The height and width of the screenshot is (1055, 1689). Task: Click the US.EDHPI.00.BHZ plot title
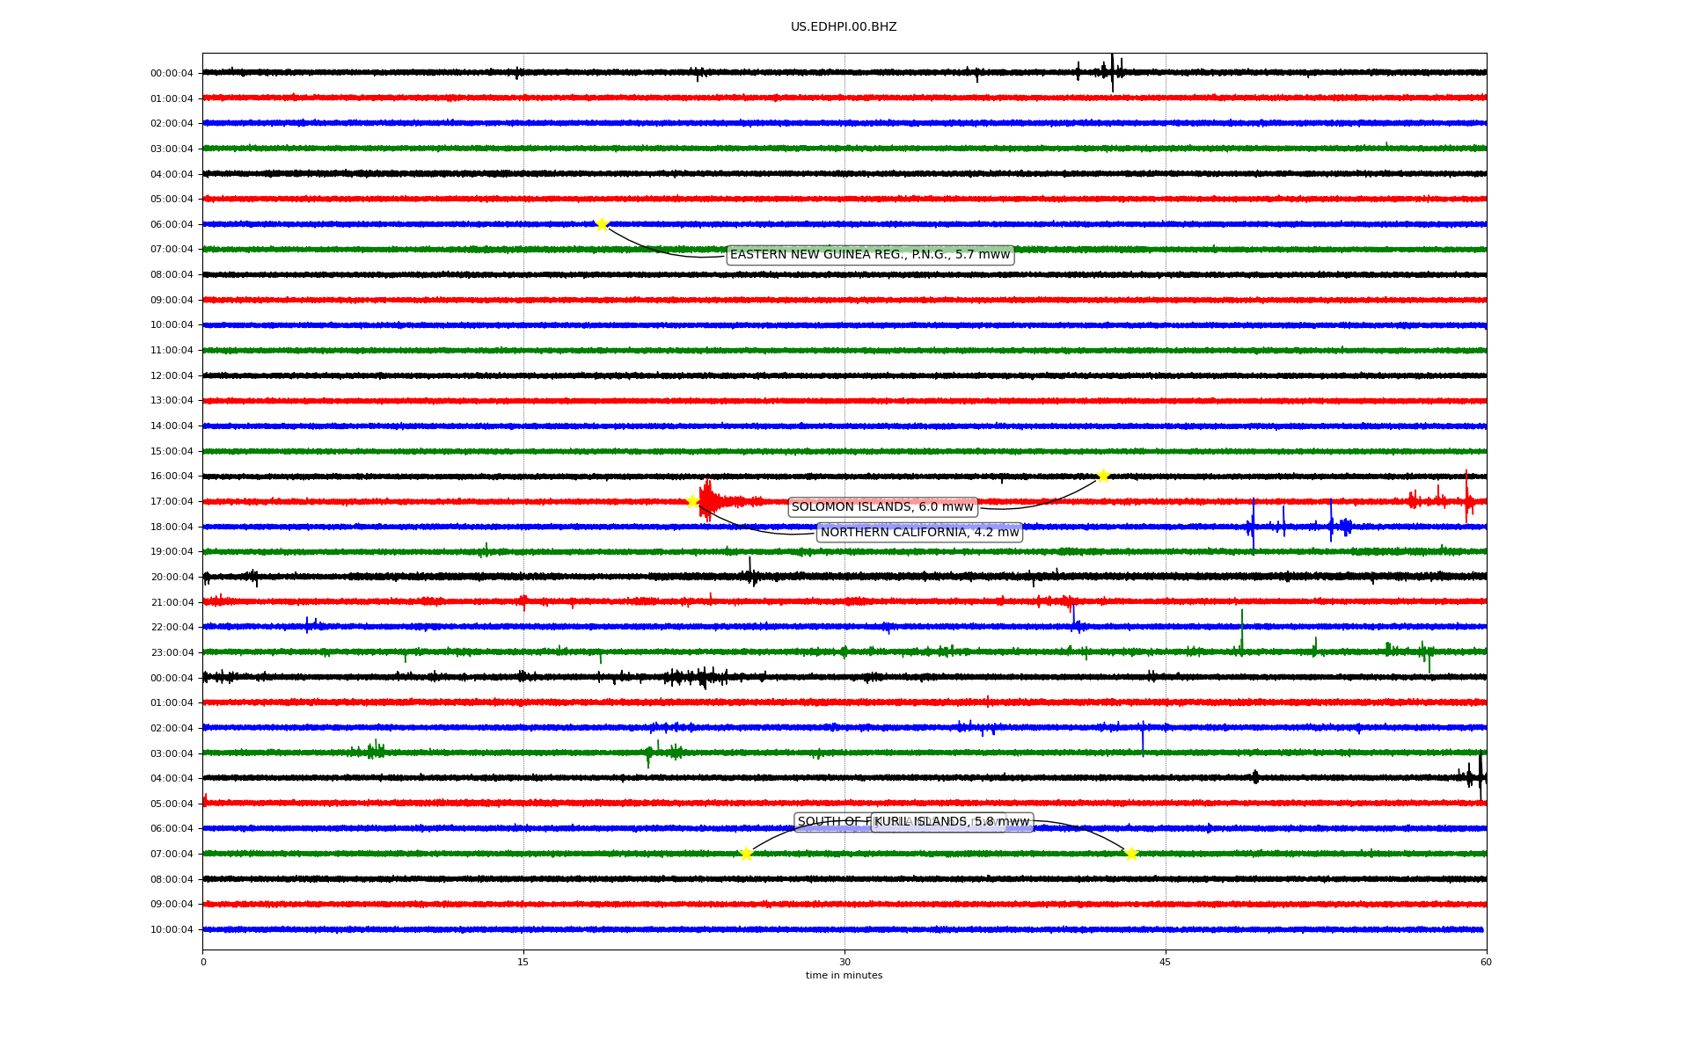coord(844,27)
